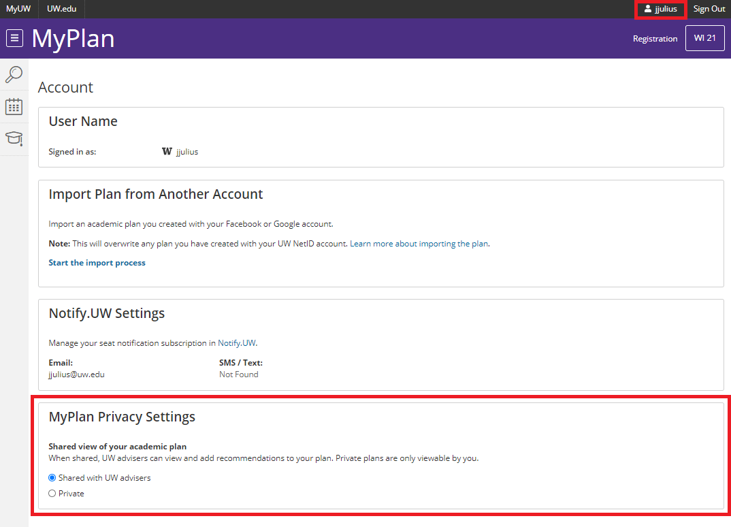Viewport: 731px width, 527px height.
Task: Click 'Shared view of your academic plan' text
Action: coord(118,447)
